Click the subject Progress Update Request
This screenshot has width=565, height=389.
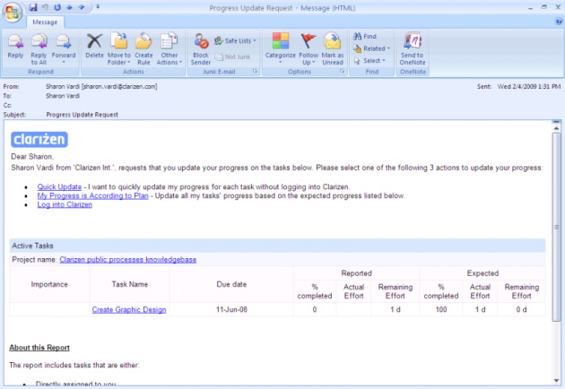(83, 115)
